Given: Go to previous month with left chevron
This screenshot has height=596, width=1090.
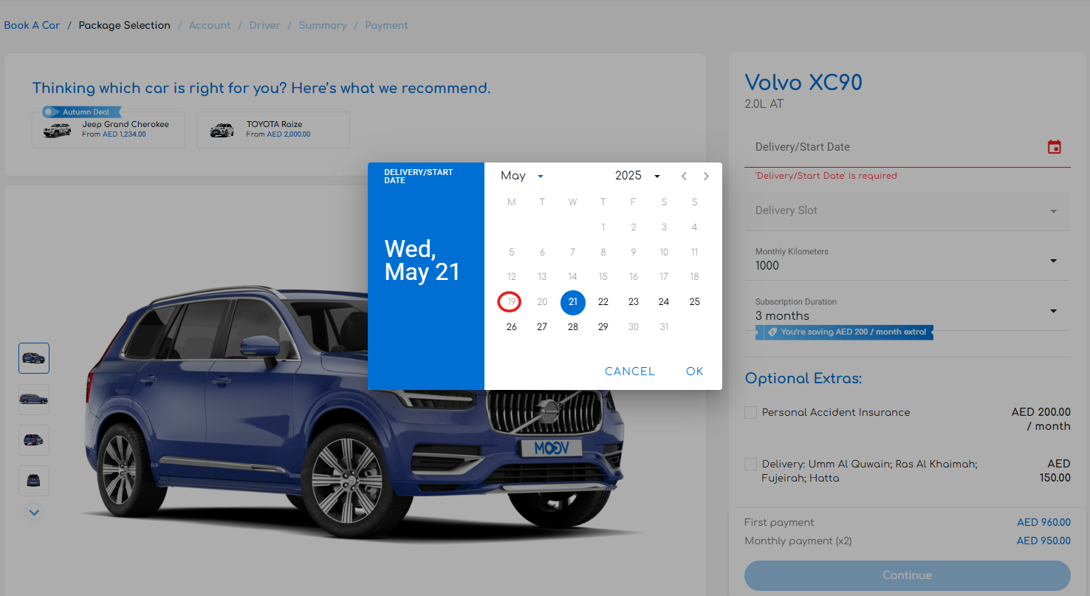Looking at the screenshot, I should tap(684, 176).
